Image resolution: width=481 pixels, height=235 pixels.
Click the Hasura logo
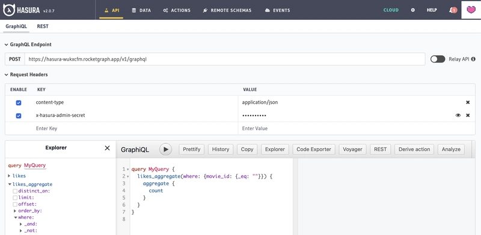tap(22, 10)
